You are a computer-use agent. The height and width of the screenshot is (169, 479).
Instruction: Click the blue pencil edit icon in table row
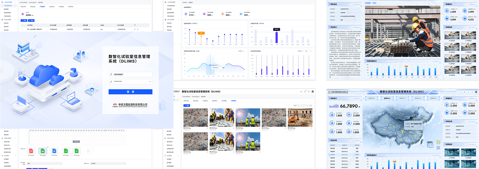pos(135,29)
